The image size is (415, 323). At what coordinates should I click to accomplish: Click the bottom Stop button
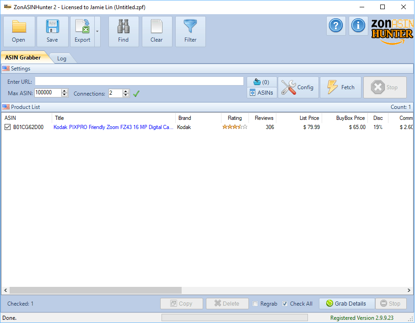click(391, 304)
